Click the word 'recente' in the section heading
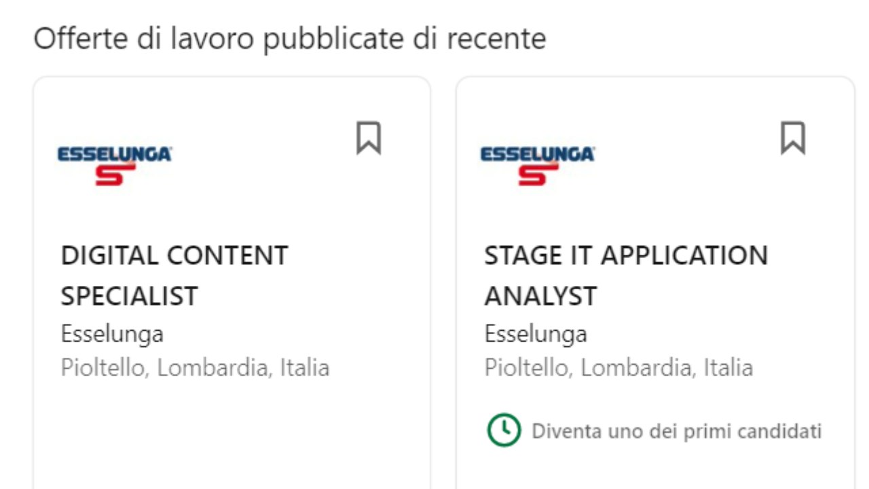The image size is (869, 489). tap(496, 39)
